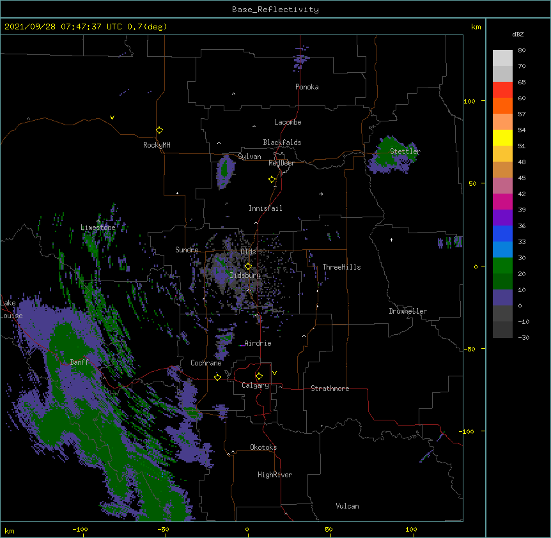Click the Ponoka map label
Screen dimensions: 551x538
click(x=307, y=87)
